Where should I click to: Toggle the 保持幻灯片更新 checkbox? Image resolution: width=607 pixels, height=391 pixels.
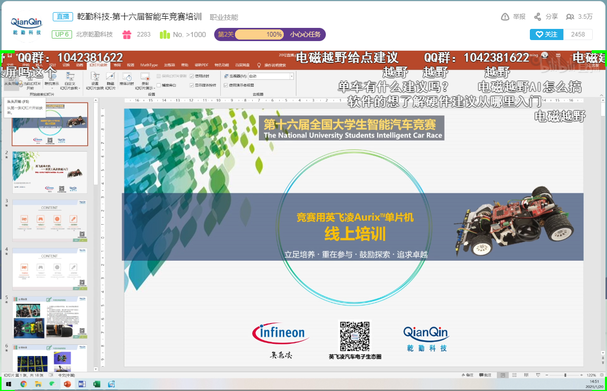pos(159,76)
